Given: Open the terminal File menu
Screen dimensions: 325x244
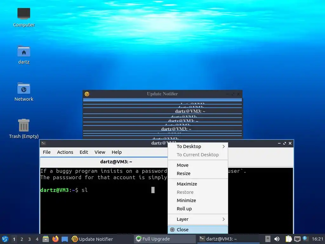Looking at the screenshot, I should (x=47, y=152).
